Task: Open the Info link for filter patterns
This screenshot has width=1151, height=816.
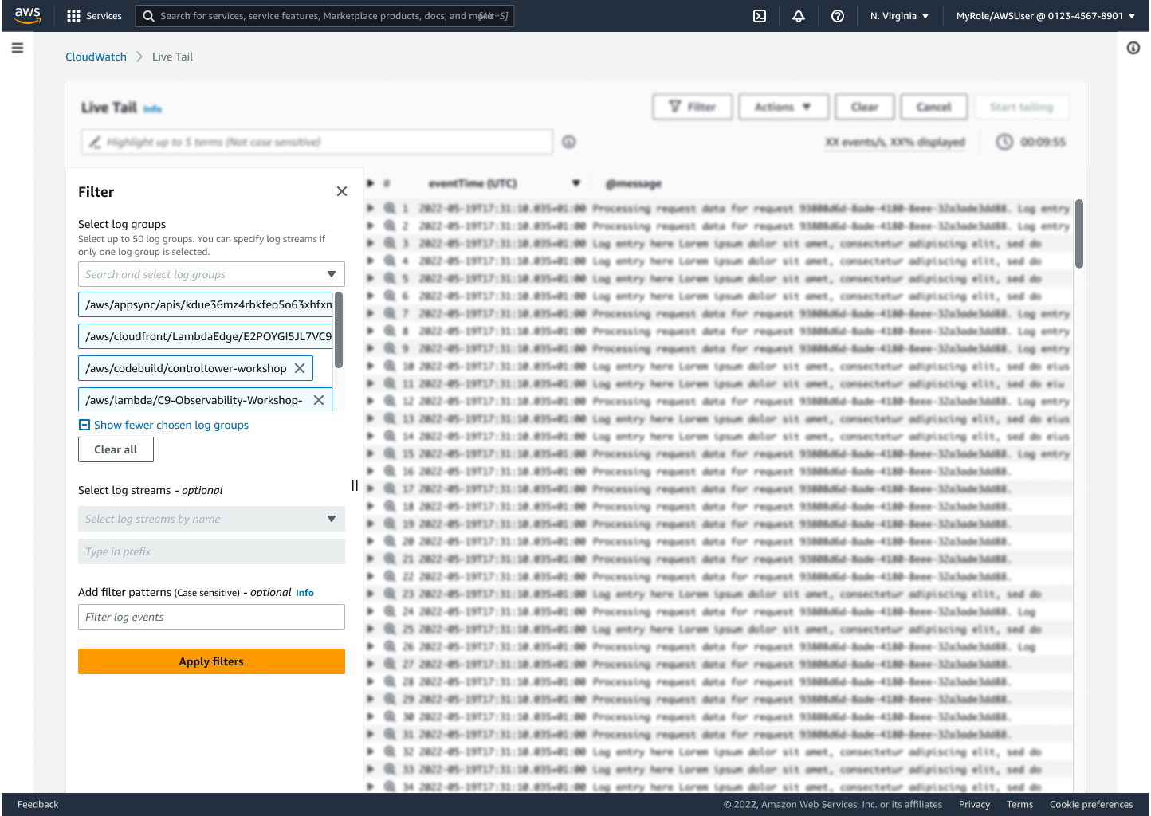Action: [x=304, y=593]
